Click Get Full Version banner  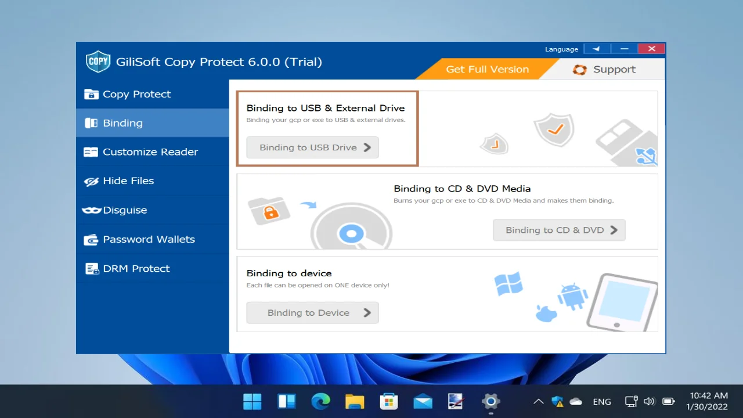click(487, 69)
